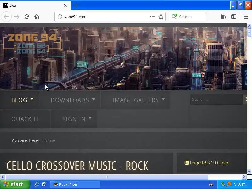Select the Blog browser tab
Screen dimensions: 252x189
point(35,5)
